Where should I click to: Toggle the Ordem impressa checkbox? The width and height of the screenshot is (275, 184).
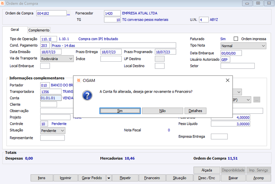click(x=236, y=39)
